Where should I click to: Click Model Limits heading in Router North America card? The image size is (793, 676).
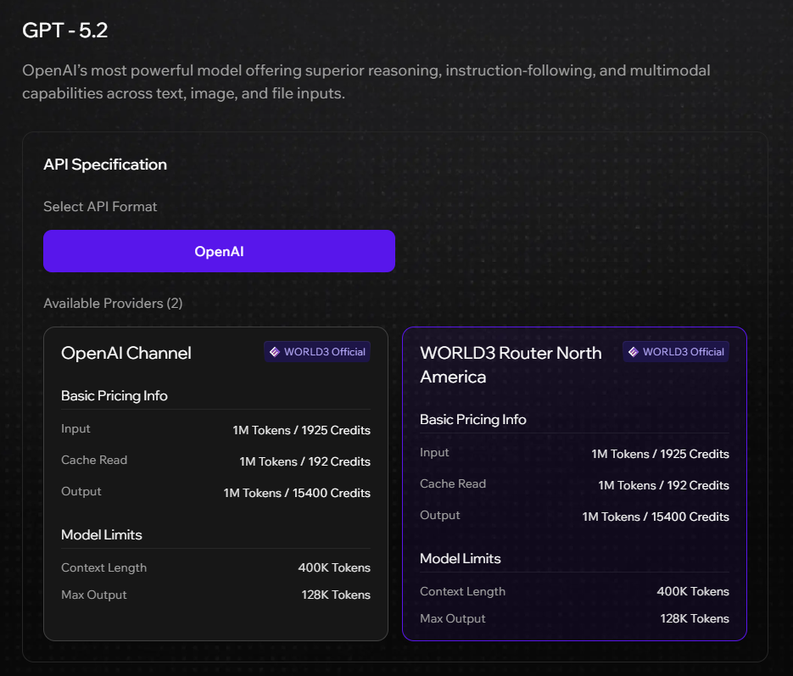pyautogui.click(x=461, y=558)
